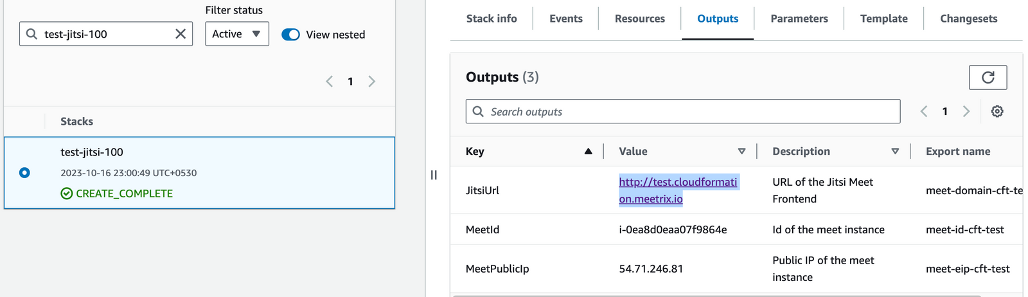Click the CREATE_COMPLETE status check icon
This screenshot has width=1028, height=297.
point(67,194)
